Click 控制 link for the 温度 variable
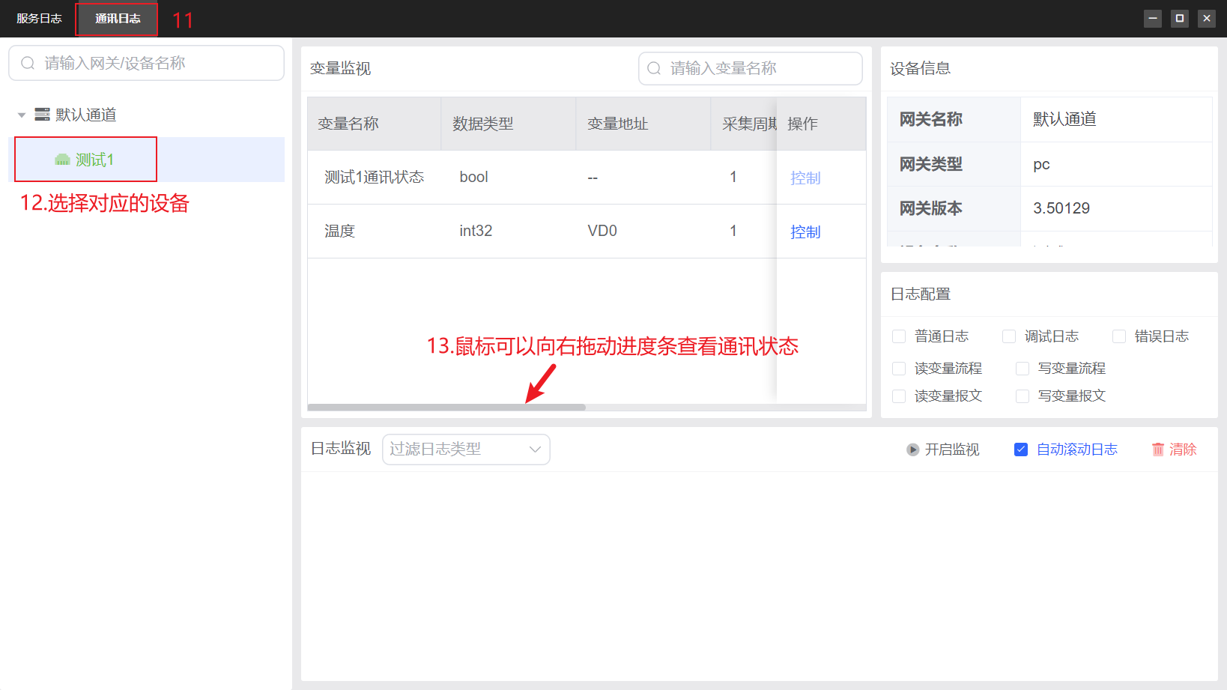 pyautogui.click(x=805, y=231)
